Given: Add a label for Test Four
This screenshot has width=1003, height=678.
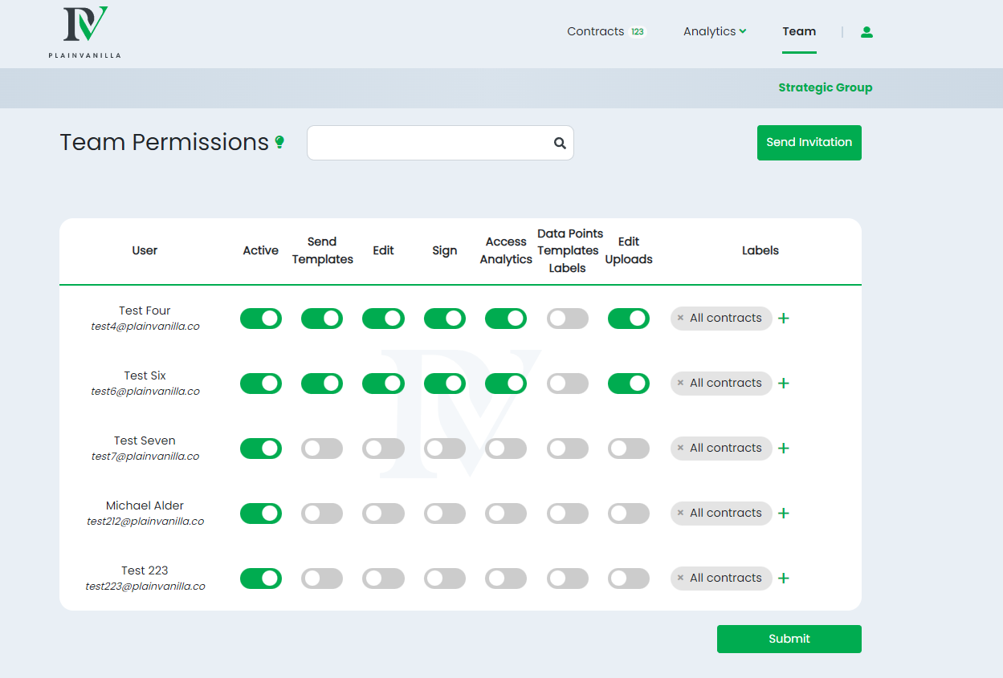Looking at the screenshot, I should coord(784,319).
